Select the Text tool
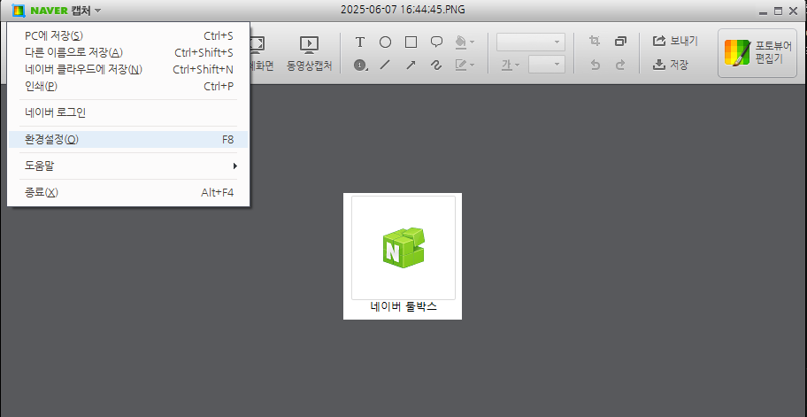 point(360,42)
